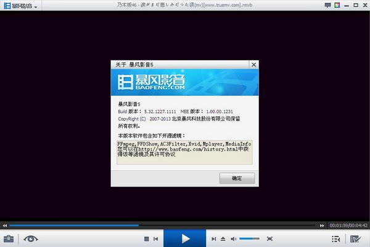Open the 暴风影音 main menu dropdown

(x=21, y=6)
